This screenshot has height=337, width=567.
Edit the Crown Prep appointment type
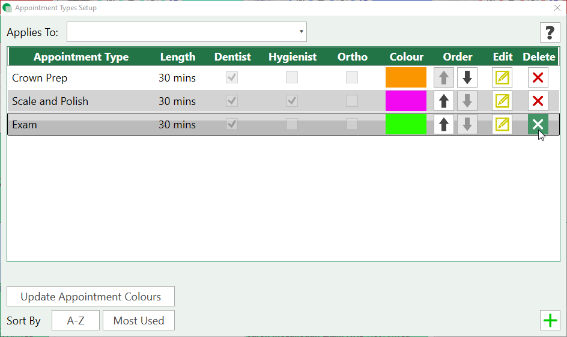[x=502, y=78]
